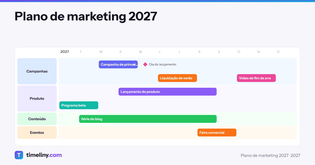Select the Campanha de primavera bar
Screen dimensions: 315x165
pyautogui.click(x=118, y=64)
